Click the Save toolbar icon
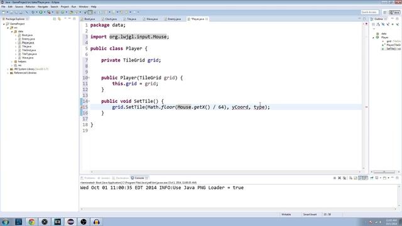This screenshot has width=402, height=226. click(11, 13)
